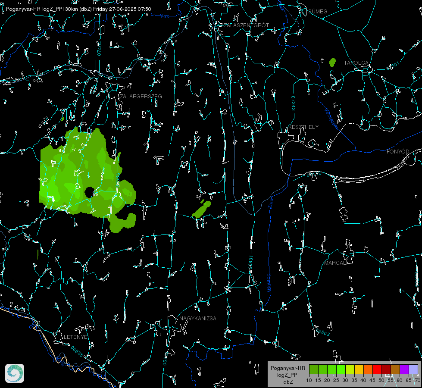Select the 20–25 dBZ legend swatch

coord(332,369)
